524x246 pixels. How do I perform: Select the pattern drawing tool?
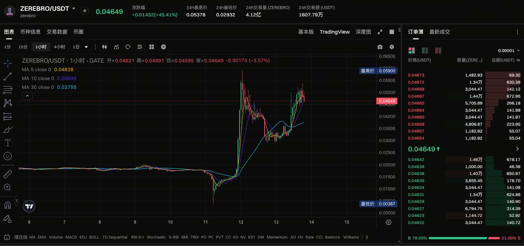(8, 103)
